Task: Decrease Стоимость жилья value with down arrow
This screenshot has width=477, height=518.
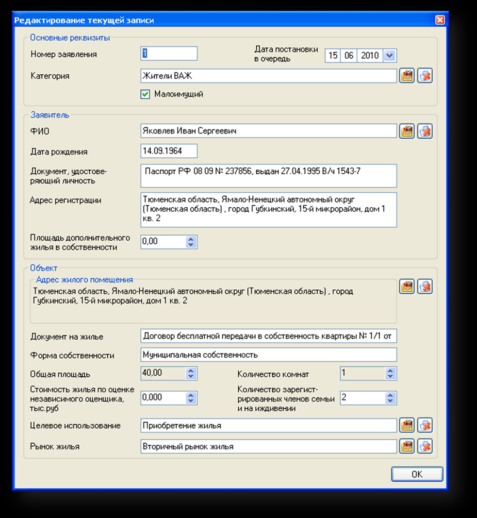Action: click(191, 400)
